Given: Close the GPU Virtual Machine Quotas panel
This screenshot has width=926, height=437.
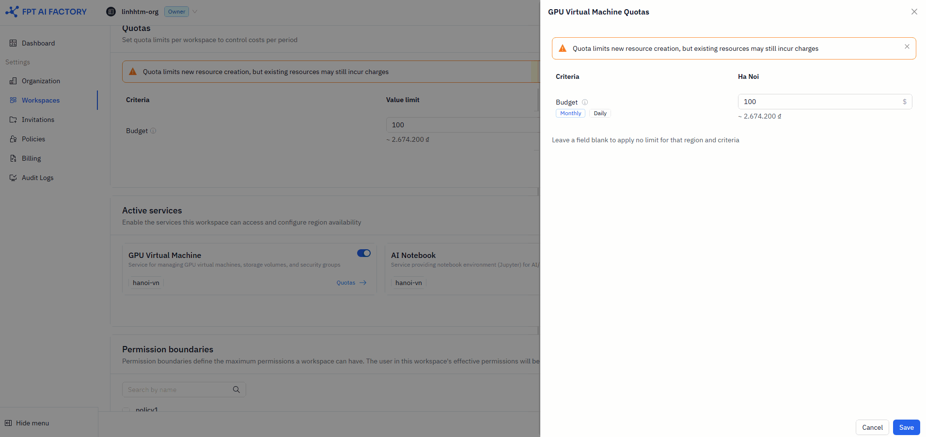Looking at the screenshot, I should (x=914, y=12).
